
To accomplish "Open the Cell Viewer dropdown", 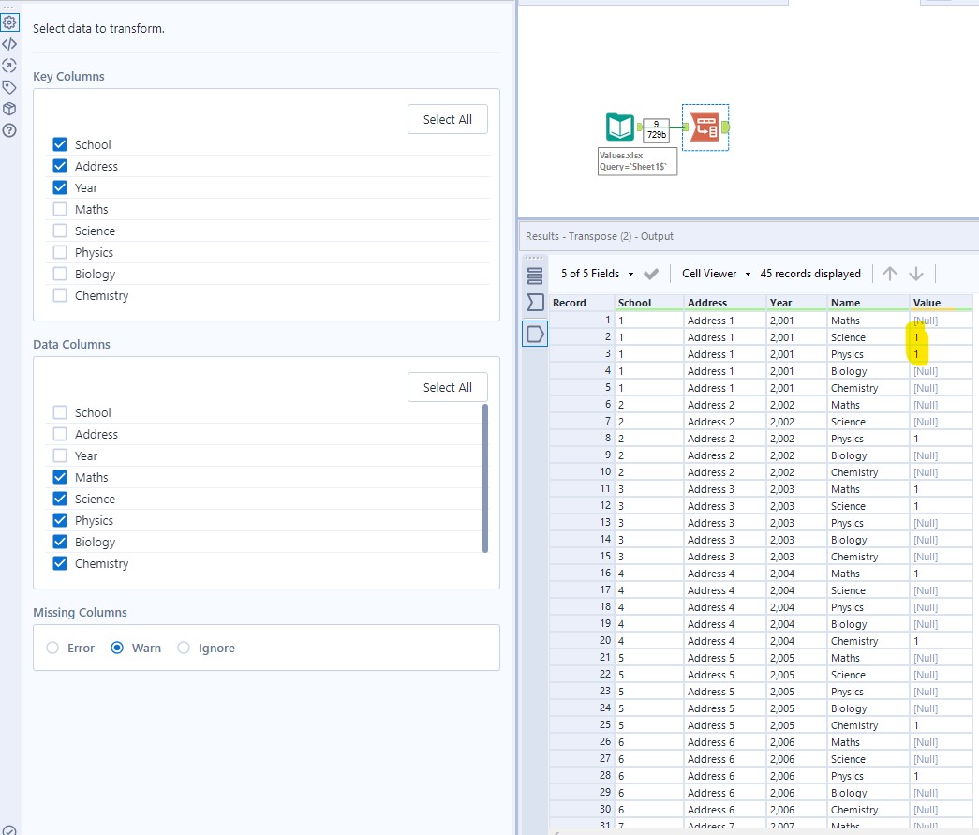I will [x=714, y=273].
